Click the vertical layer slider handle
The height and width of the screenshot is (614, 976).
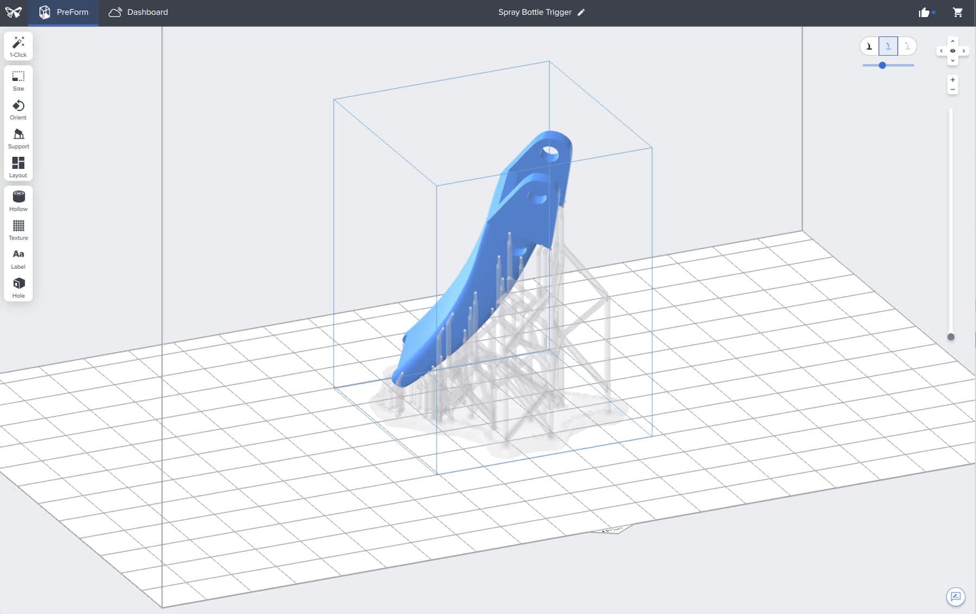click(951, 337)
